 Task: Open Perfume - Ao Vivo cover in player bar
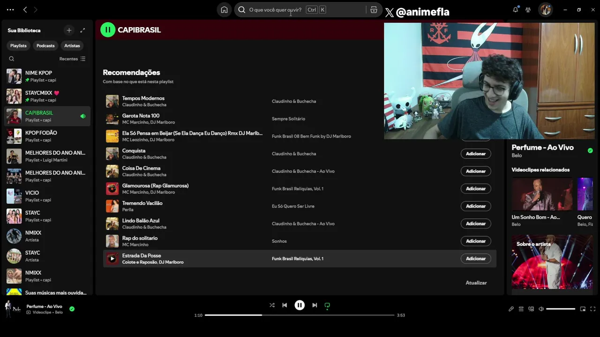pos(13,308)
